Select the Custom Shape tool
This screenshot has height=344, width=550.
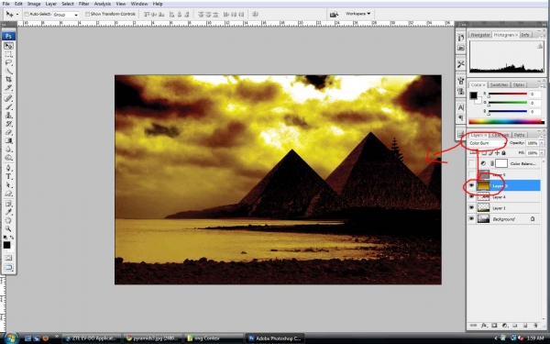(8, 194)
